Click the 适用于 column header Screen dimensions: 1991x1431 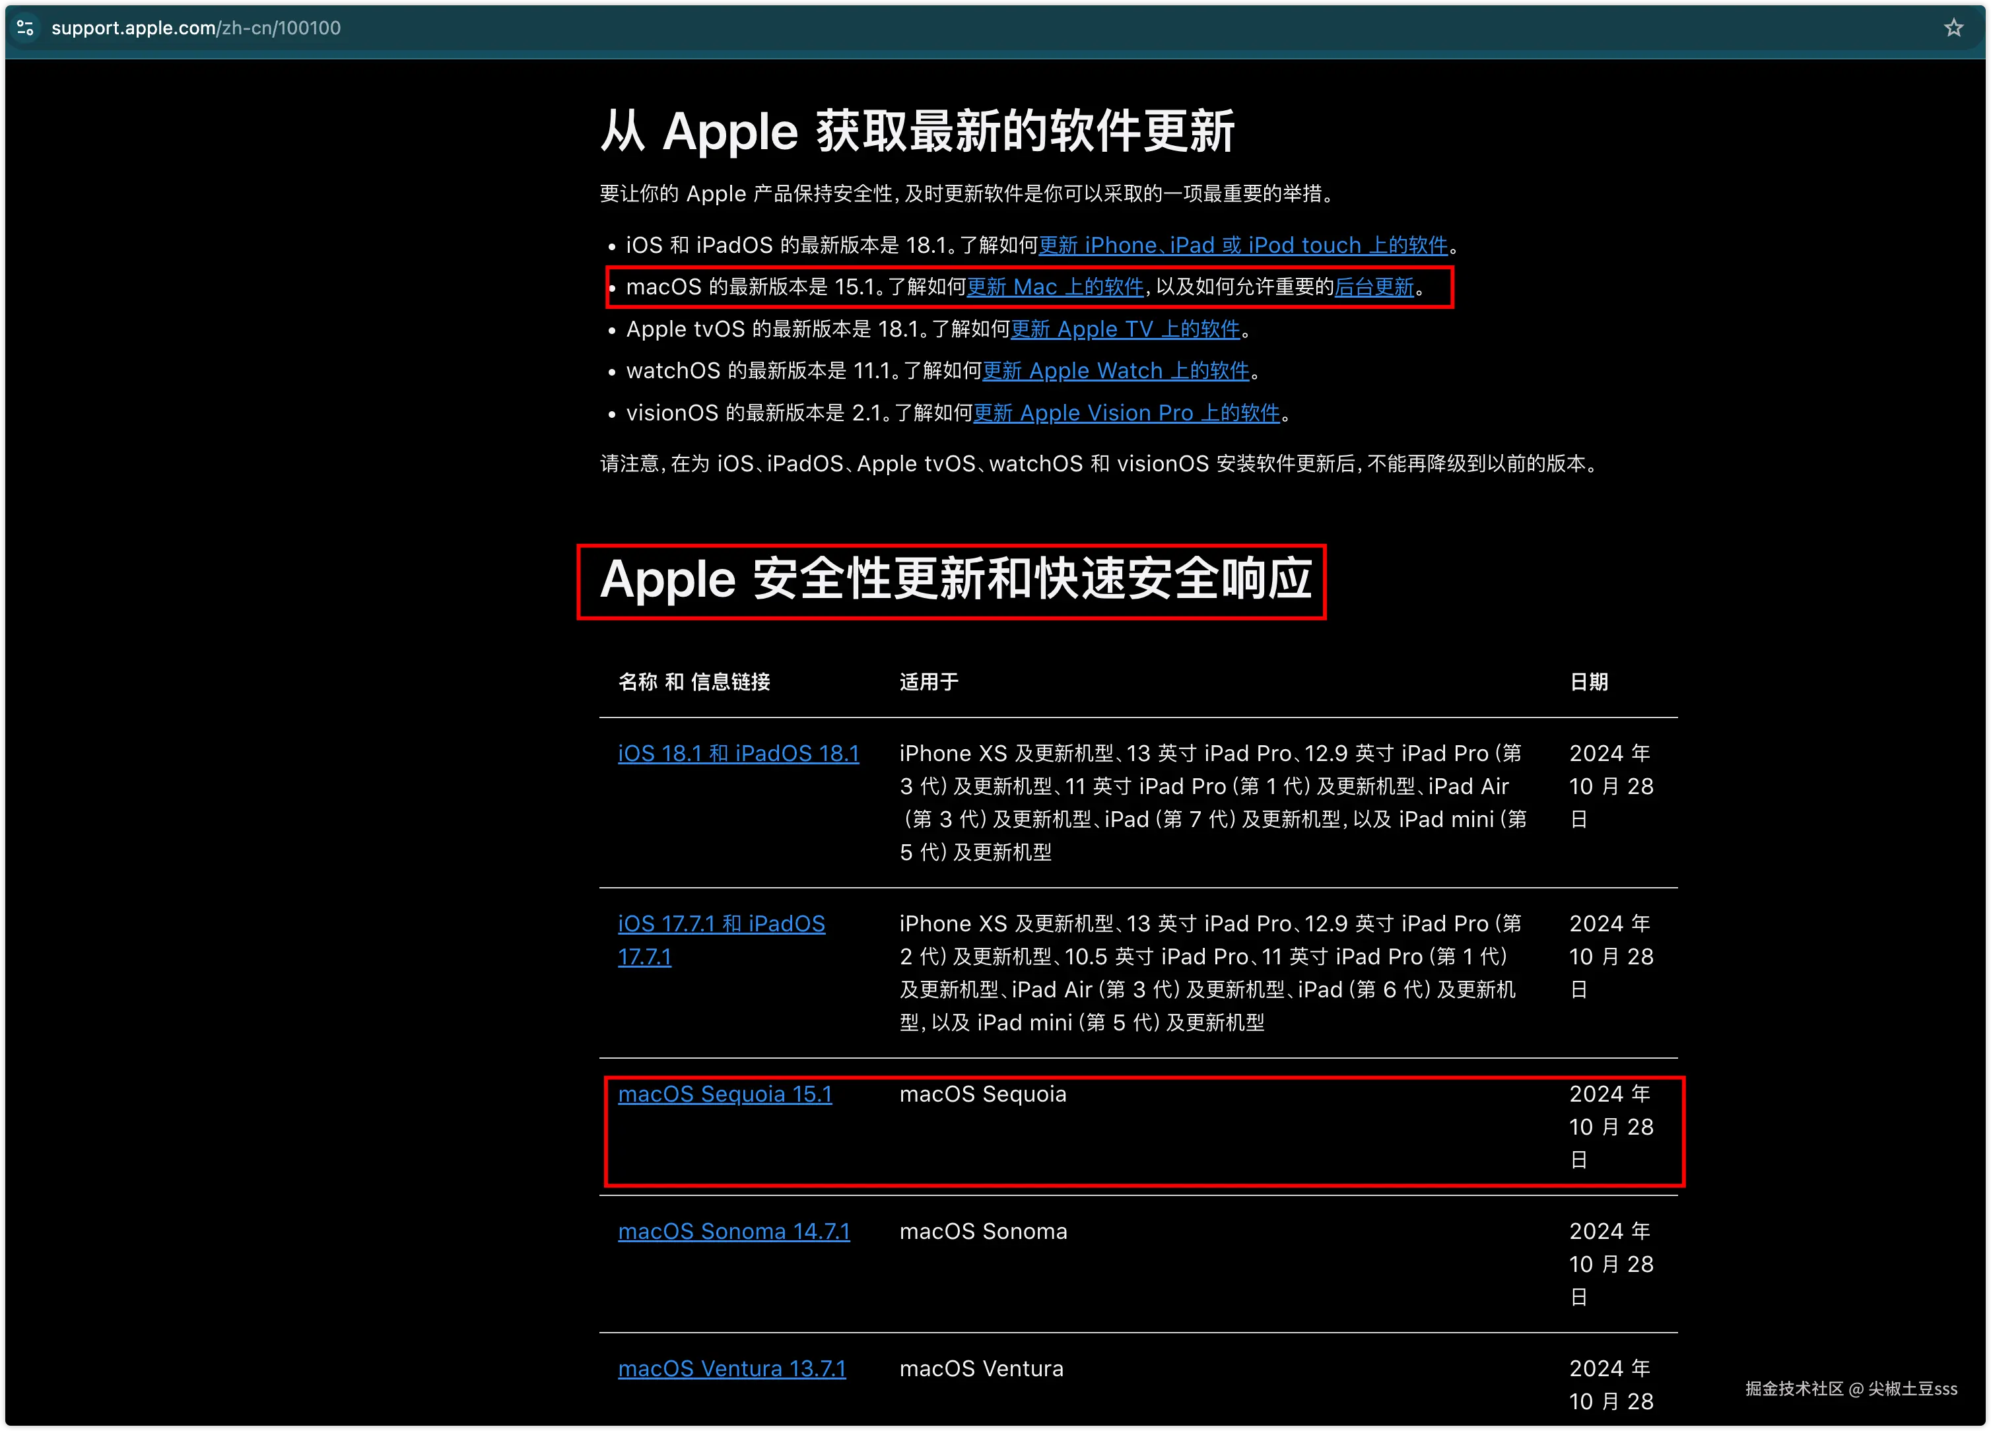point(929,682)
